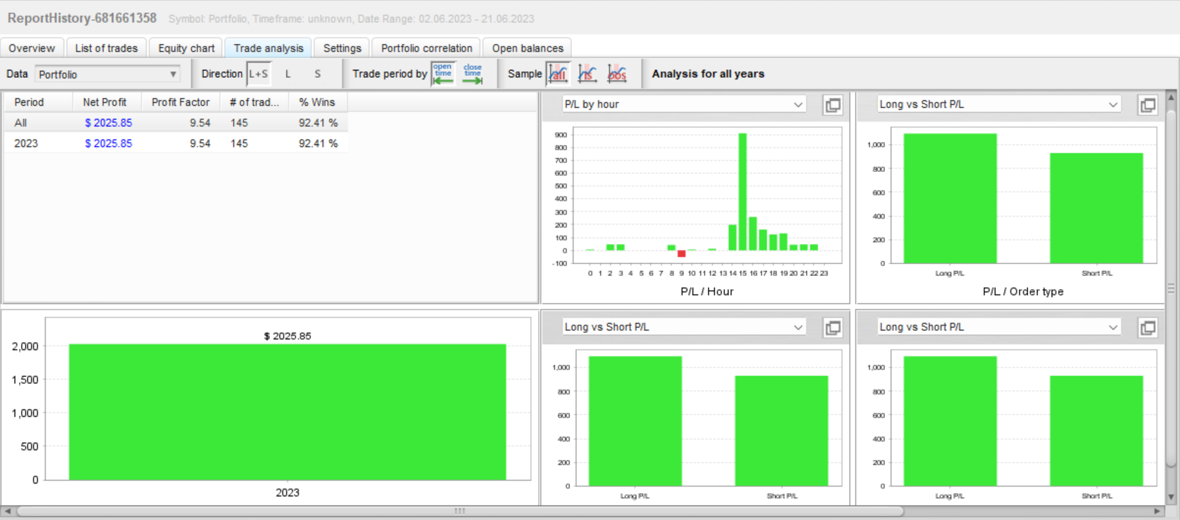The height and width of the screenshot is (520, 1180).
Task: Open the Equity chart tab
Action: (186, 48)
